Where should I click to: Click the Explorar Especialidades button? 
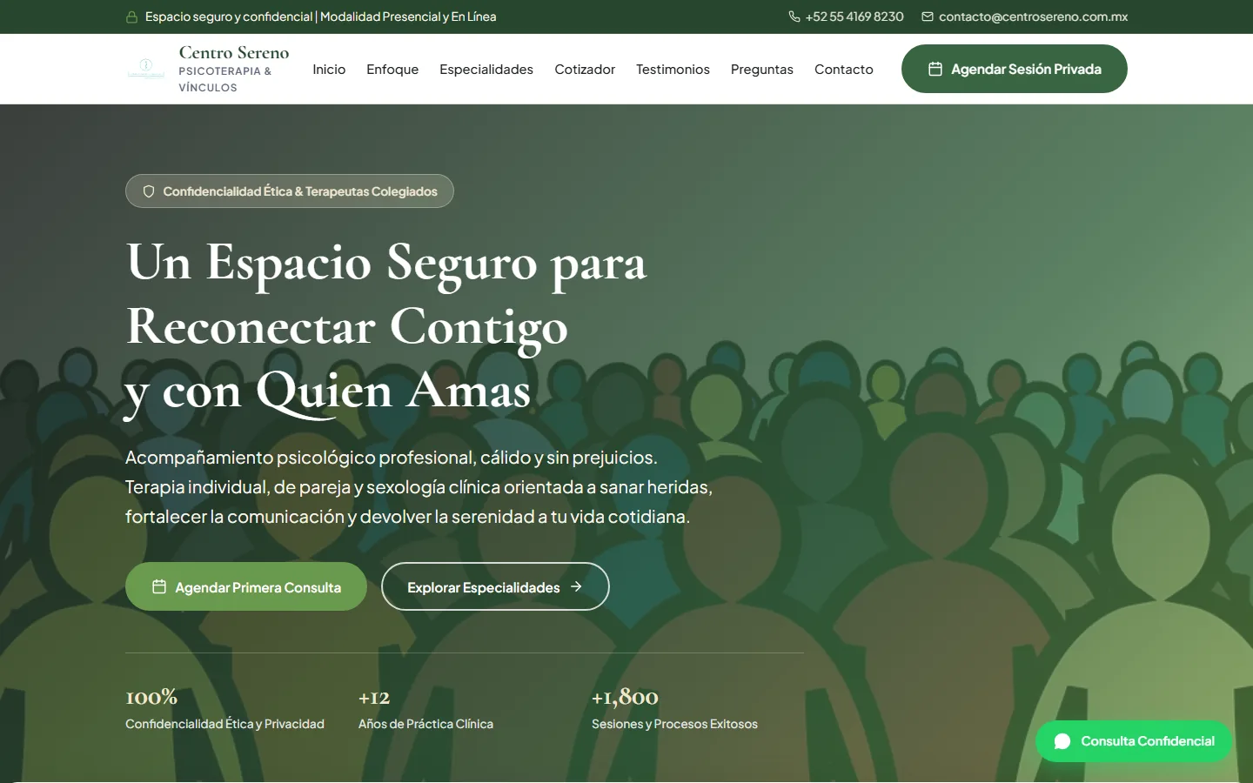pyautogui.click(x=495, y=586)
